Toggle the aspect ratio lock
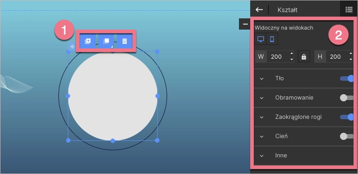 pos(304,57)
